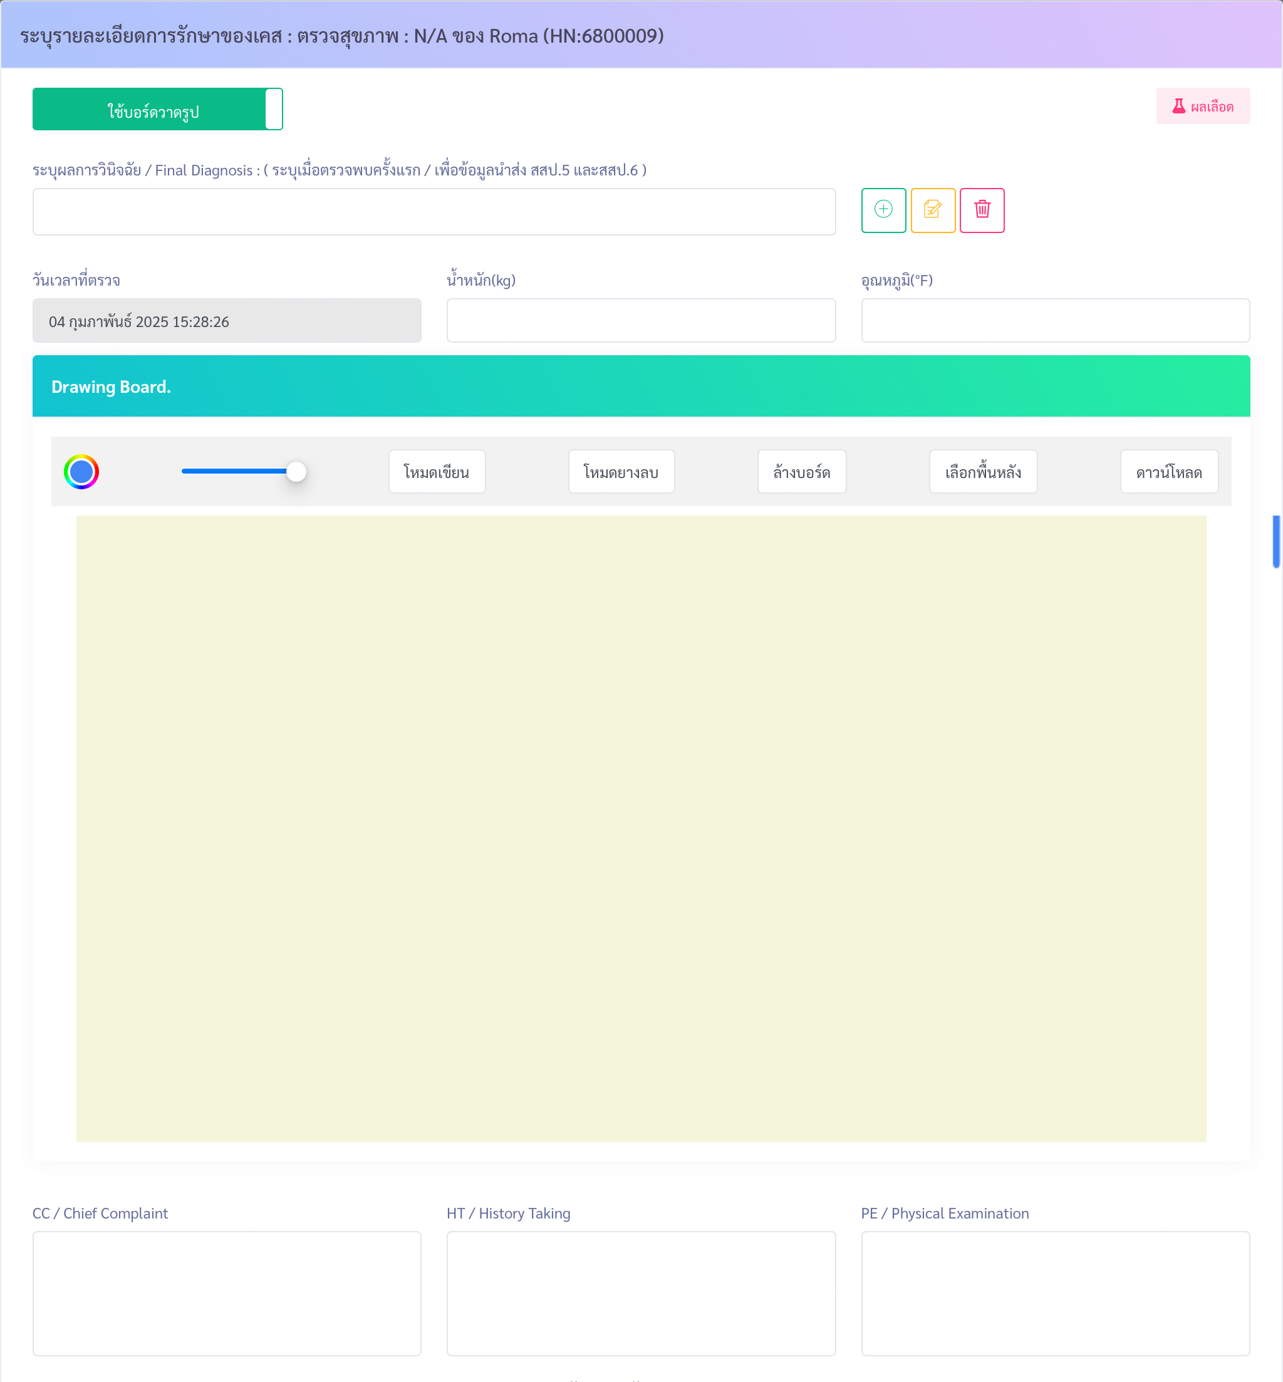Click the CC / Chief Complaint textbox
This screenshot has width=1283, height=1382.
coord(226,1292)
